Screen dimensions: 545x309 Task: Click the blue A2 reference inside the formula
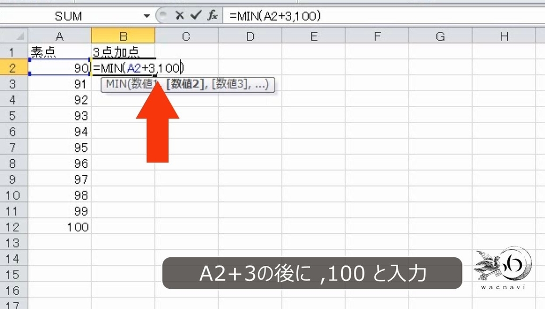tap(135, 68)
